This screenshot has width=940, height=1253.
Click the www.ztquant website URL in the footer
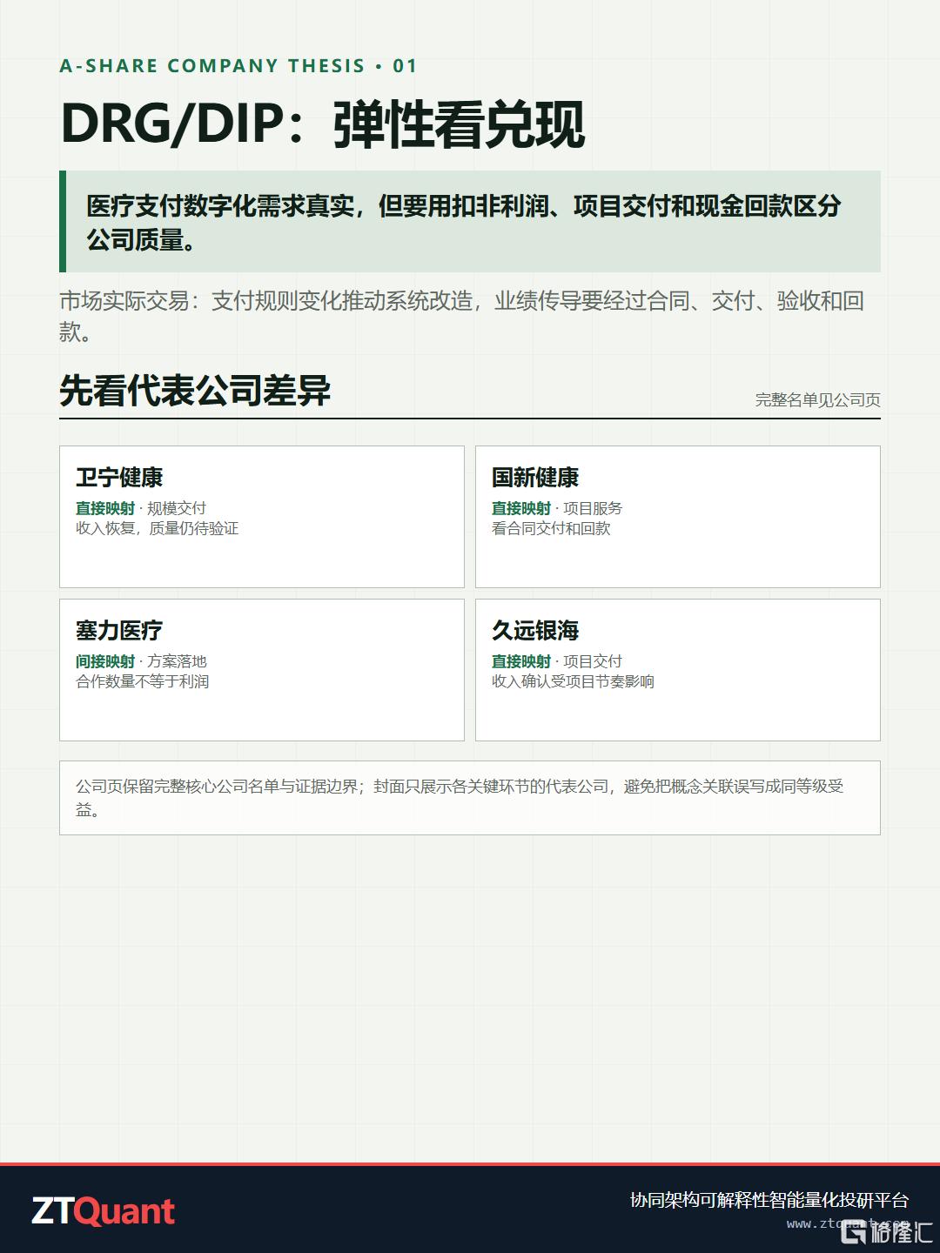pos(849,1223)
